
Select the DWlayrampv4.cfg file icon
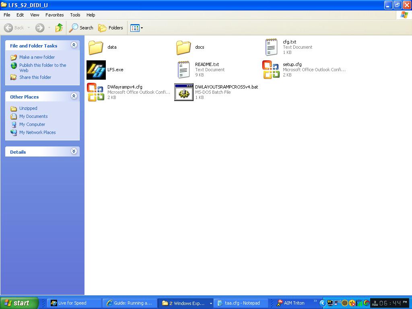coord(96,92)
